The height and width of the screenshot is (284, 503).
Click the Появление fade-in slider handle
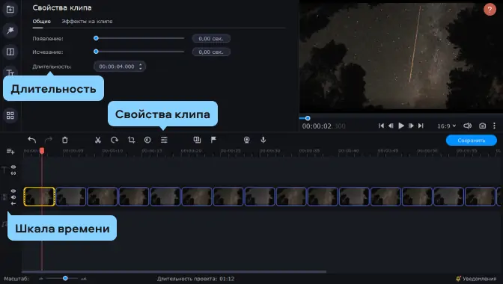click(x=96, y=38)
